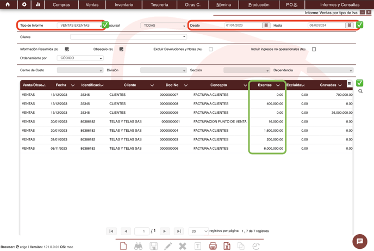Go to the Home icon in top bar
The width and height of the screenshot is (374, 251).
[x=8, y=4]
